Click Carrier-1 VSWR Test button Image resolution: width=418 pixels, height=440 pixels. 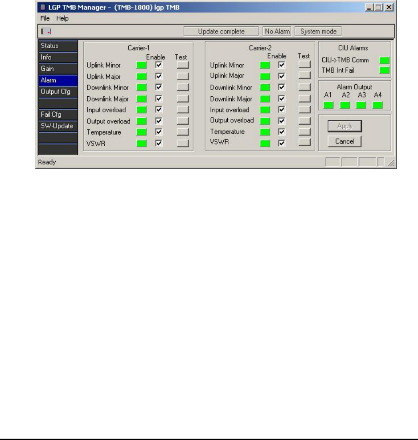point(183,143)
